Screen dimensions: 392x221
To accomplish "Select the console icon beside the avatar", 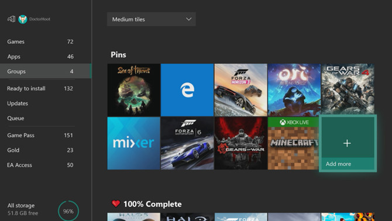I will click(12, 19).
